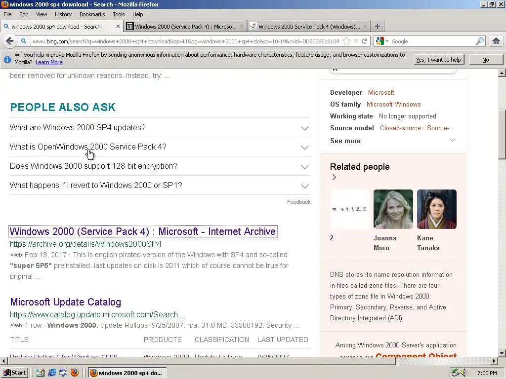Bookmark this page with the star icon
The height and width of the screenshot is (379, 506).
coord(346,41)
